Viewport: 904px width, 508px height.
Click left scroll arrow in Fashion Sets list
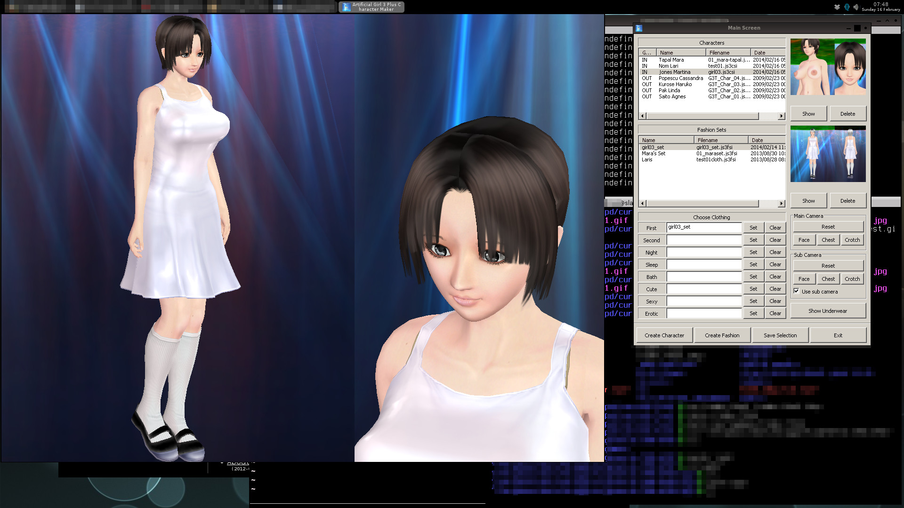(642, 204)
